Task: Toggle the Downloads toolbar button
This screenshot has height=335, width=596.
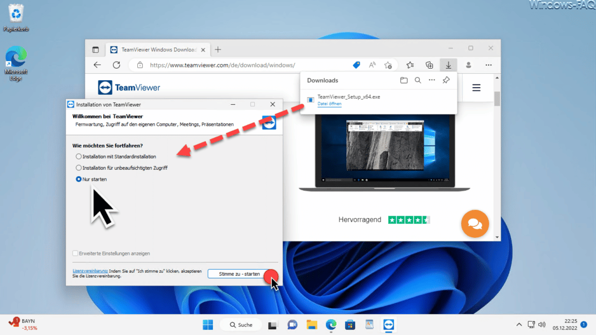Action: 449,65
